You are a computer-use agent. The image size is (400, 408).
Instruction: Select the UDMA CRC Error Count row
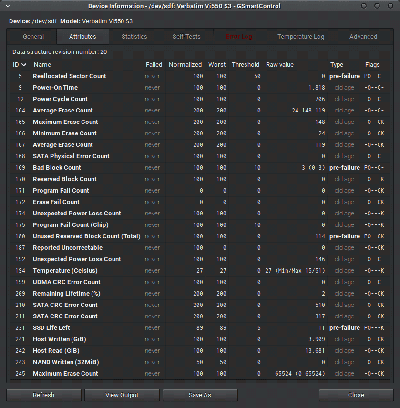(200, 282)
